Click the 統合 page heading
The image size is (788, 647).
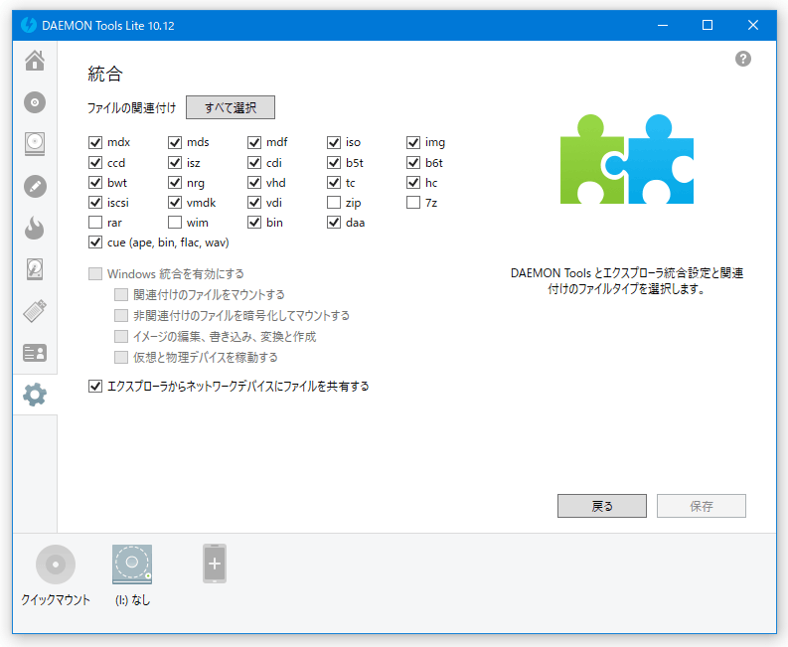point(105,74)
